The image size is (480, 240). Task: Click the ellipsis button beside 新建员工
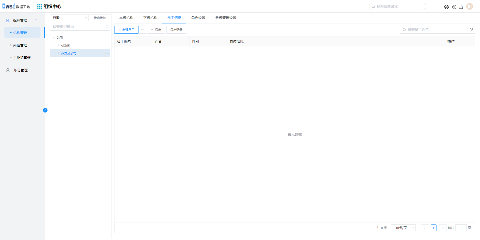[x=142, y=30]
